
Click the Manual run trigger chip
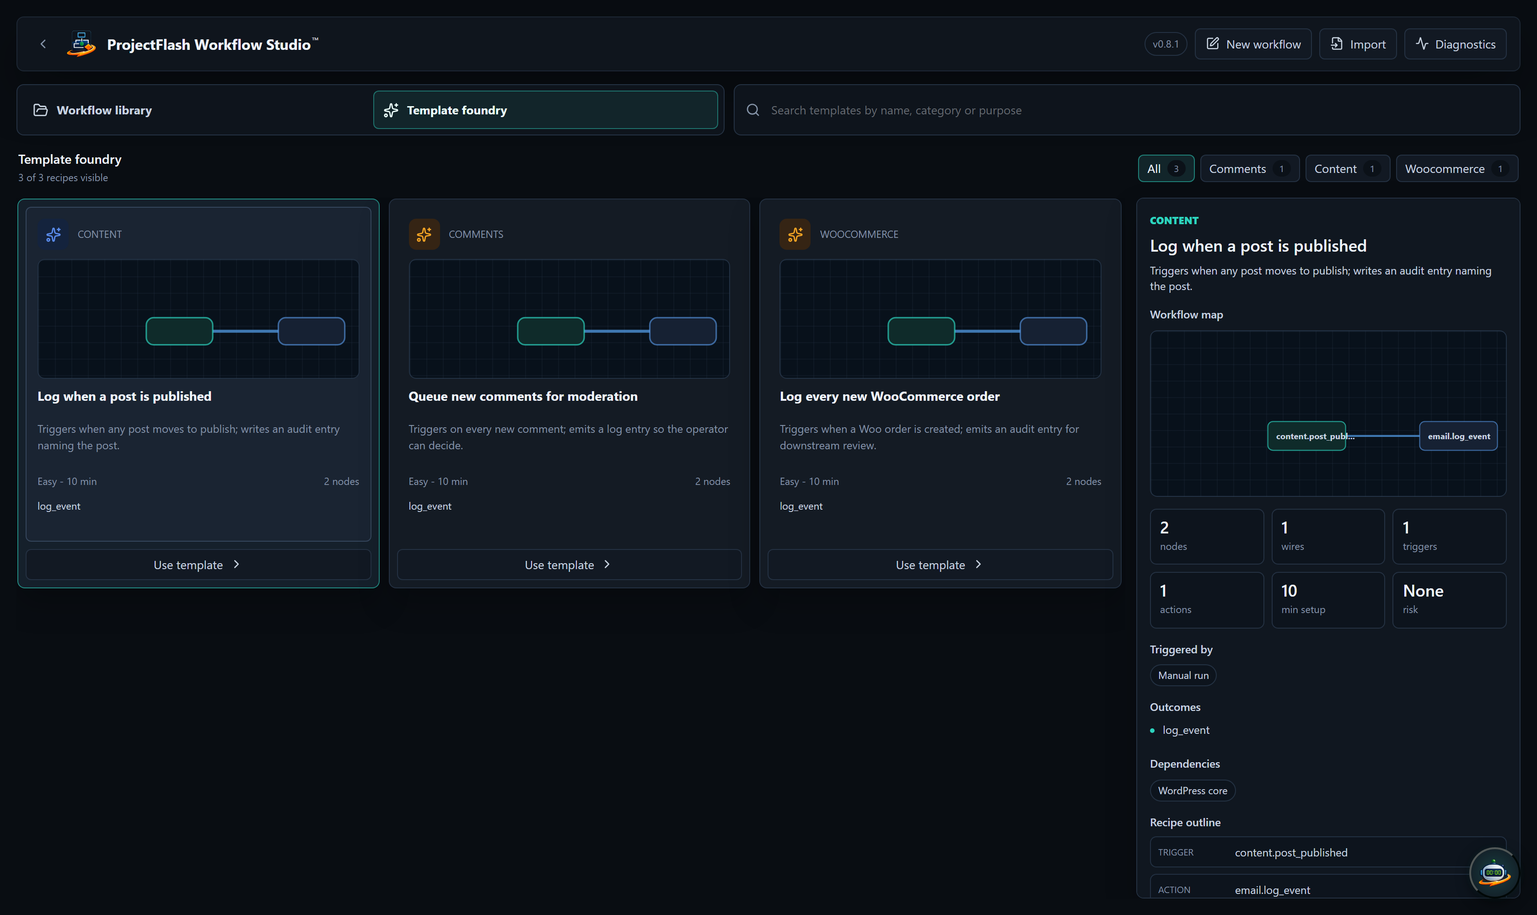(1183, 675)
